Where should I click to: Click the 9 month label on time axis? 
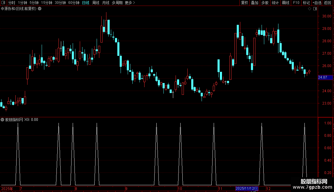coord(126,188)
